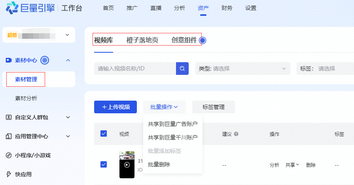
Task: Click the 应用管理中心 icon
Action: (9, 136)
